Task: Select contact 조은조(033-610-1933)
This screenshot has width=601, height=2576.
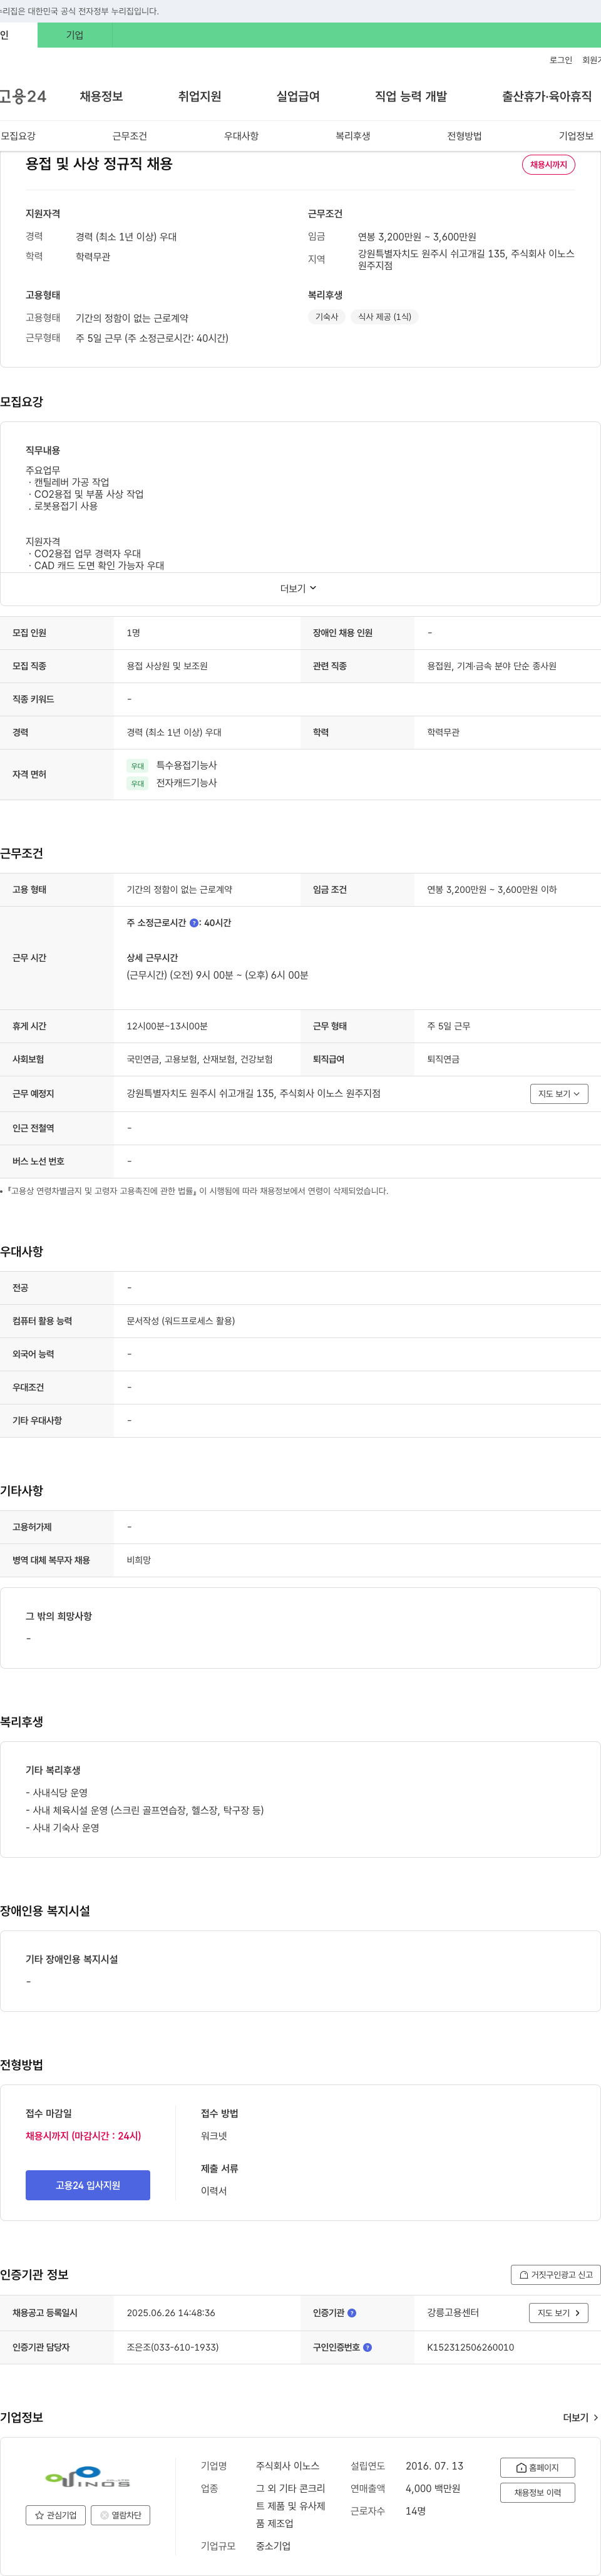Action: [x=173, y=2347]
